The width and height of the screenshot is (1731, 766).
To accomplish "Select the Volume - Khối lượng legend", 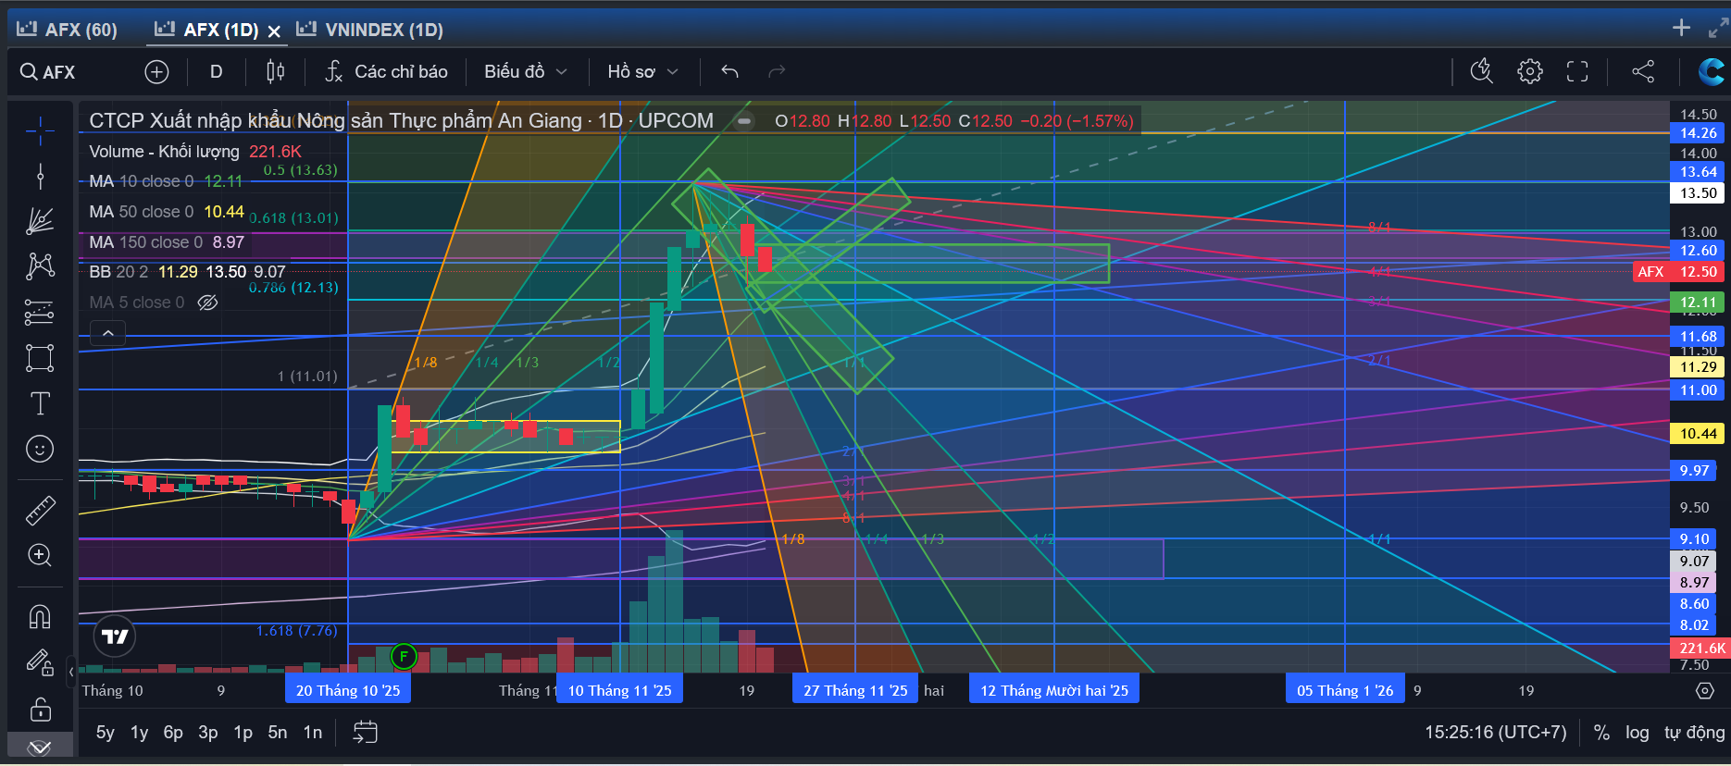I will coord(195,152).
